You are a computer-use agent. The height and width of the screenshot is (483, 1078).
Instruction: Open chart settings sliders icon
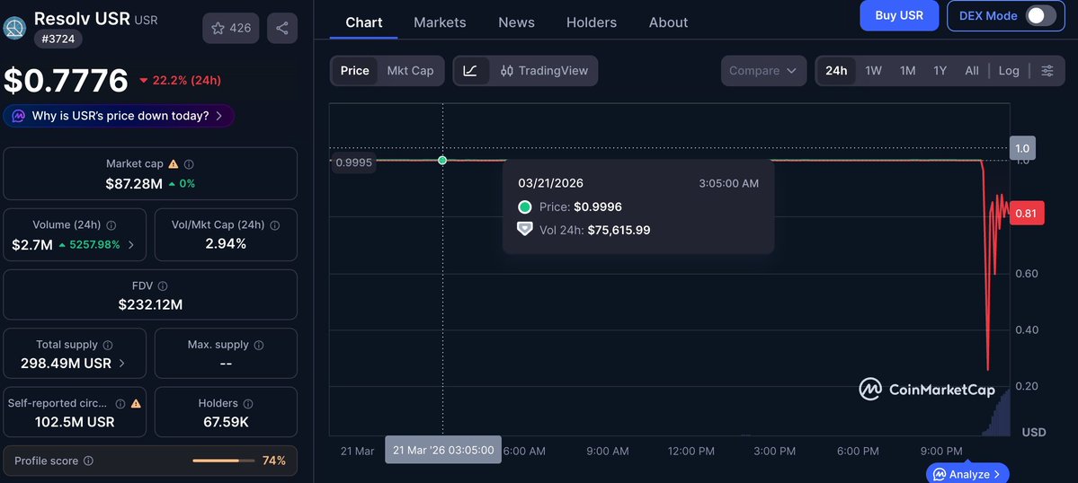(1047, 71)
